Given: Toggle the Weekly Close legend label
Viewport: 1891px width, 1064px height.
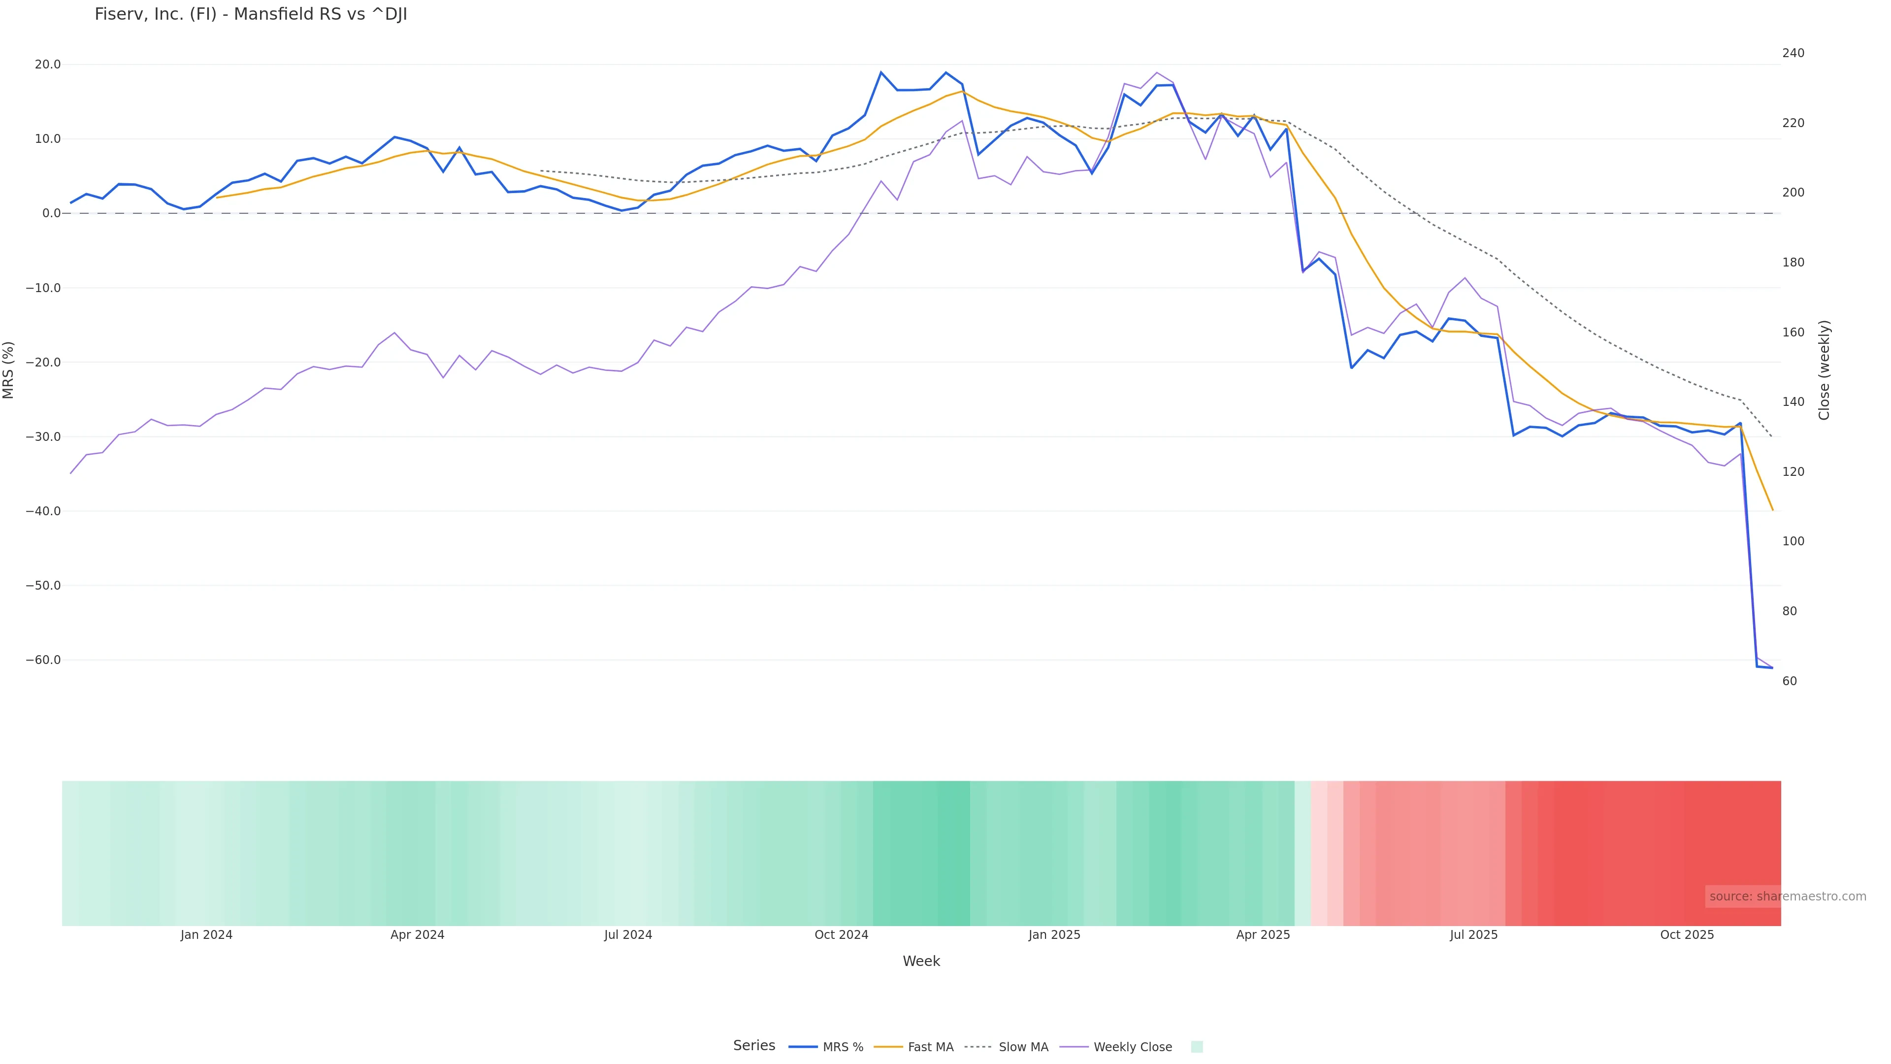Looking at the screenshot, I should point(1132,1047).
